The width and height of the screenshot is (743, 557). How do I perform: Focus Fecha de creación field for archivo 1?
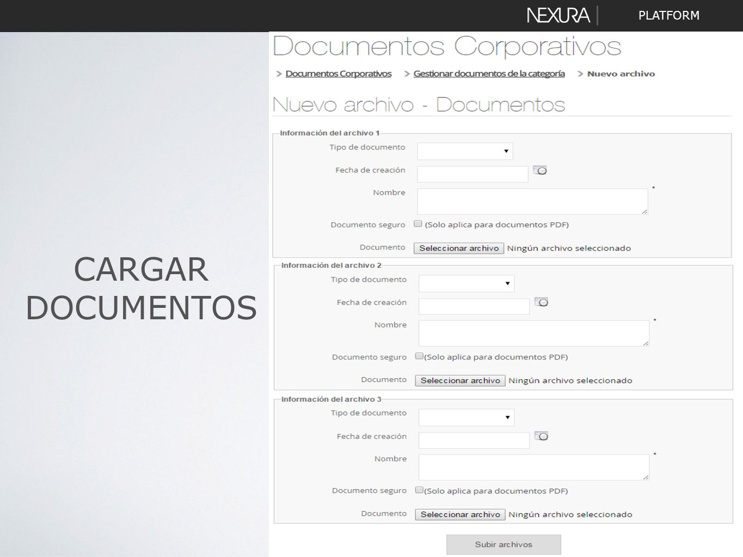click(x=472, y=174)
